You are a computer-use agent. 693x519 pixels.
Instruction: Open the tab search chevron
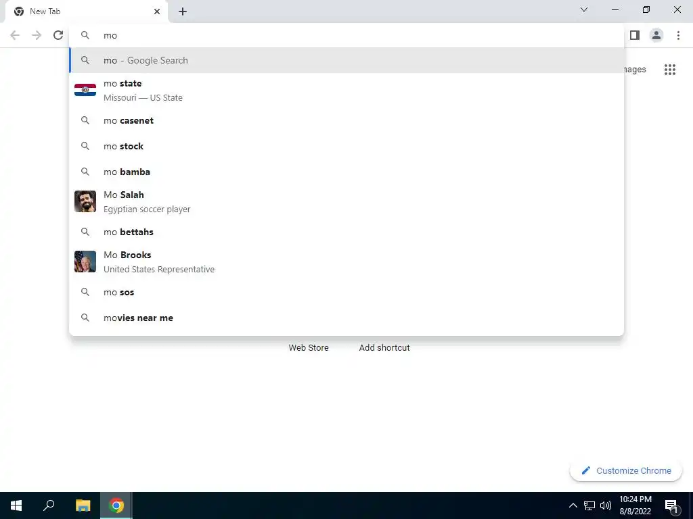point(584,9)
